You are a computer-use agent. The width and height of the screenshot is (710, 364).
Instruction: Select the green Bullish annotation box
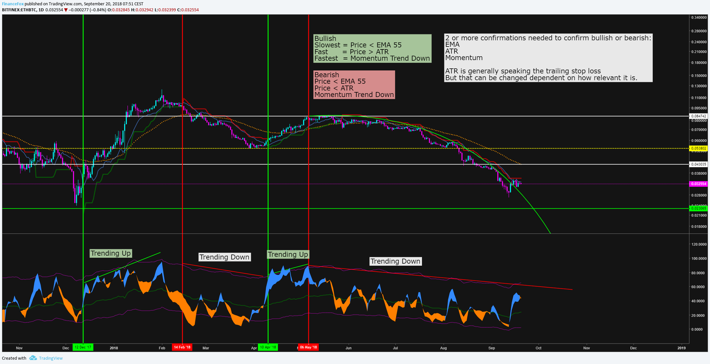click(372, 48)
